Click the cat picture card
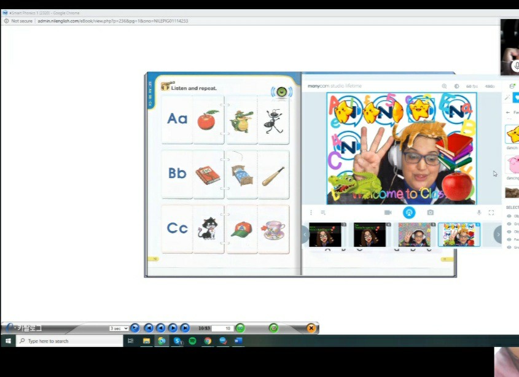 pyautogui.click(x=209, y=229)
